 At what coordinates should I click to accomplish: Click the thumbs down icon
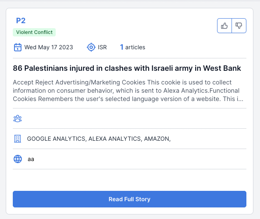239,26
